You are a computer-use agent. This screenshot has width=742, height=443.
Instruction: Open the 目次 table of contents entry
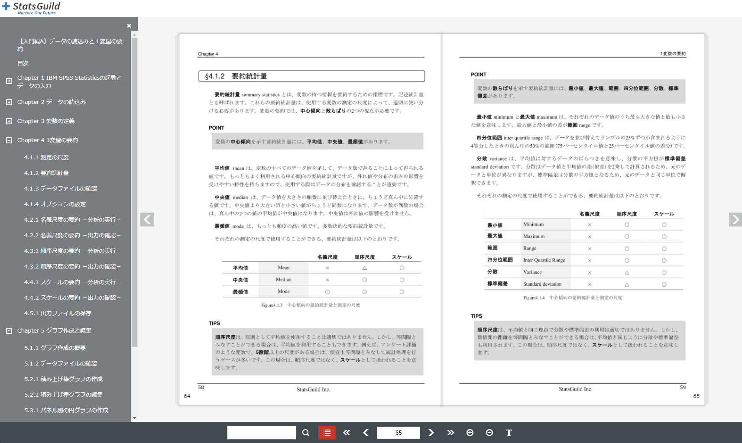pos(23,63)
